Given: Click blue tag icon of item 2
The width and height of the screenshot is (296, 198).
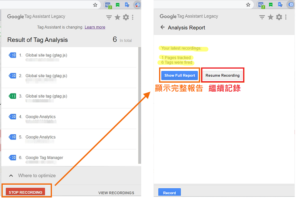Looking at the screenshot, I should (13, 76).
